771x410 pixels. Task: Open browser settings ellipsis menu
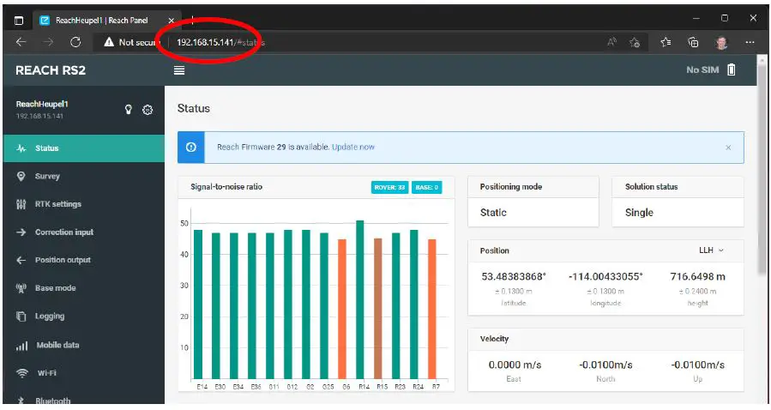pos(750,42)
